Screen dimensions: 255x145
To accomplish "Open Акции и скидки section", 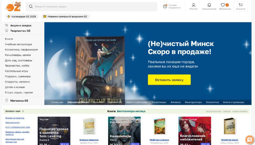I will 21,26.
